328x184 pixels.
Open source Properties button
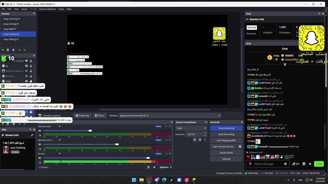82,116
